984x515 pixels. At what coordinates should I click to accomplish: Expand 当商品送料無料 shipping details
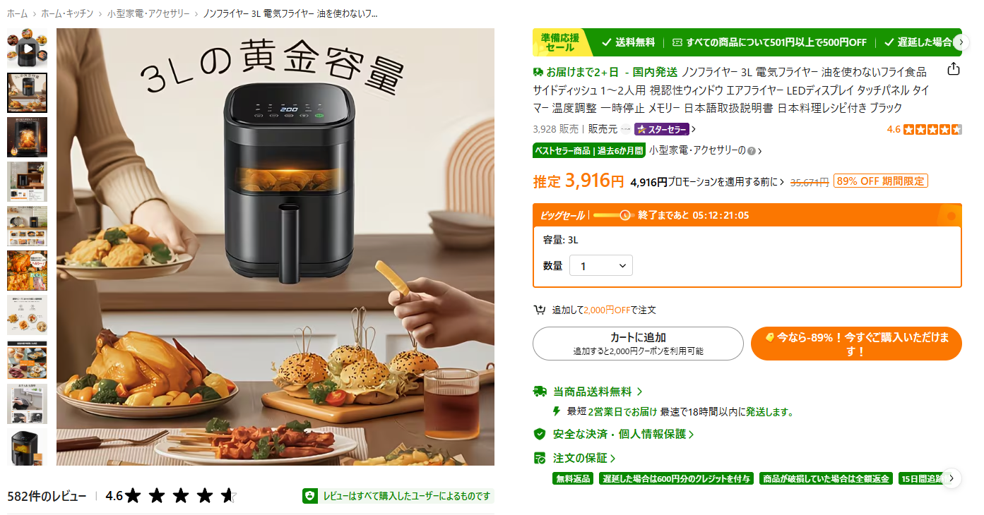tap(598, 391)
